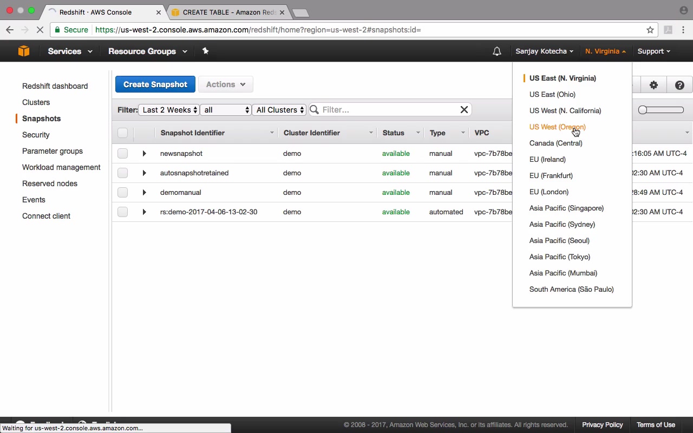693x433 pixels.
Task: Go to Redshift dashboard
Action: tap(55, 86)
